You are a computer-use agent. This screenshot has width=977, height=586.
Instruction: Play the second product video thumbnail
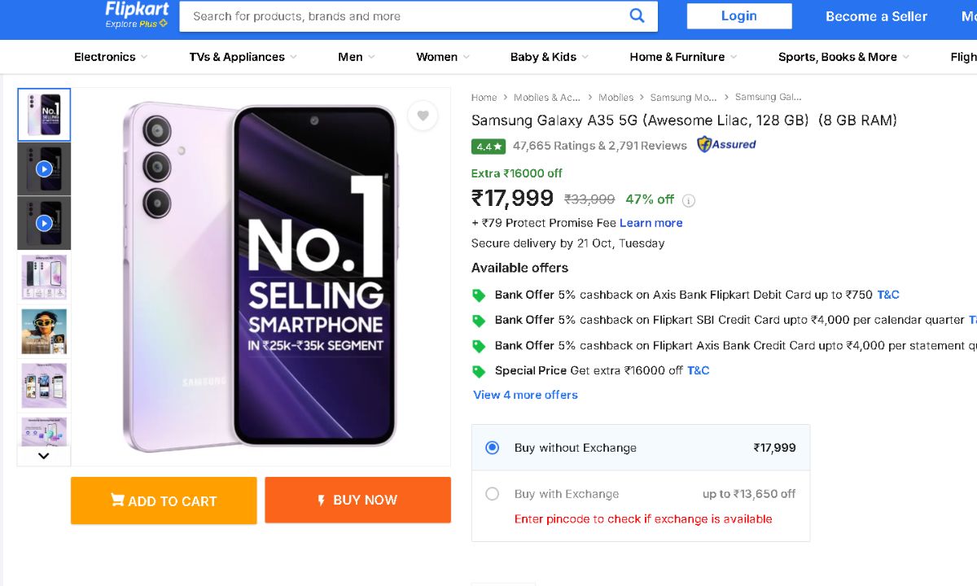(44, 223)
